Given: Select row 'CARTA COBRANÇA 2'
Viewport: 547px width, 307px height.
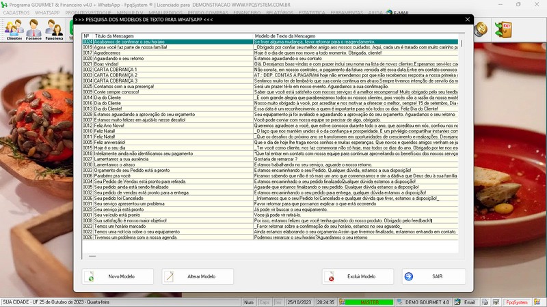Looking at the screenshot, I should coord(270,75).
